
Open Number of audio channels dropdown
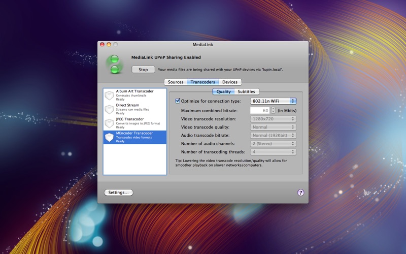click(x=273, y=144)
